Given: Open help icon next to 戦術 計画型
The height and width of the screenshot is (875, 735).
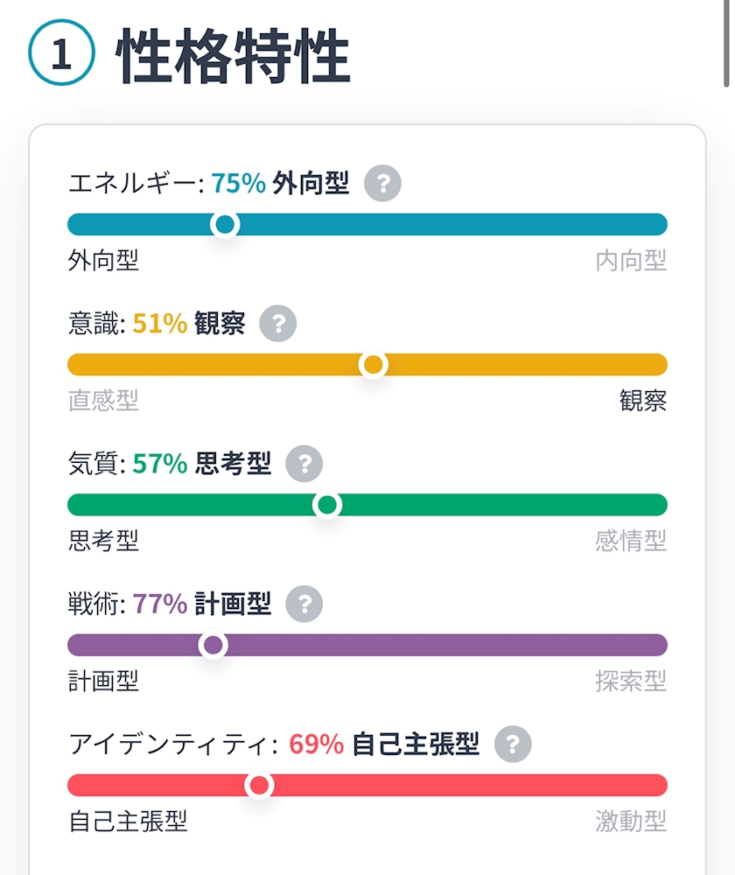Looking at the screenshot, I should pyautogui.click(x=304, y=603).
